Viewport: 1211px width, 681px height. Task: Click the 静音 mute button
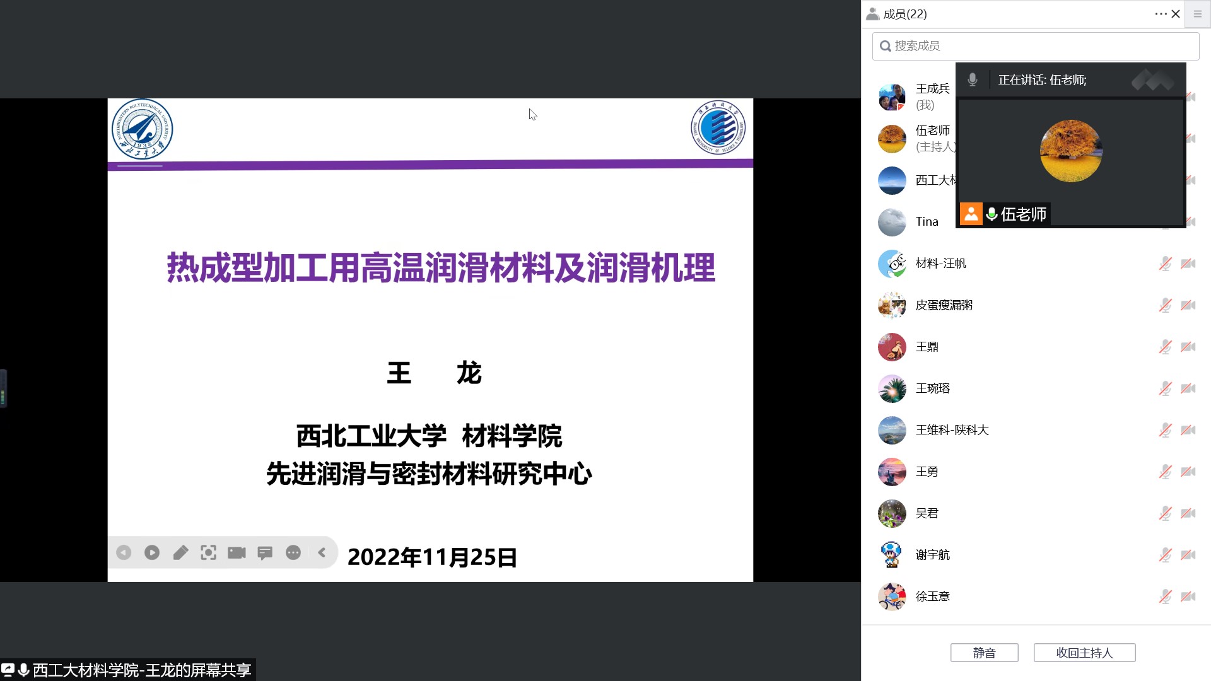[984, 653]
